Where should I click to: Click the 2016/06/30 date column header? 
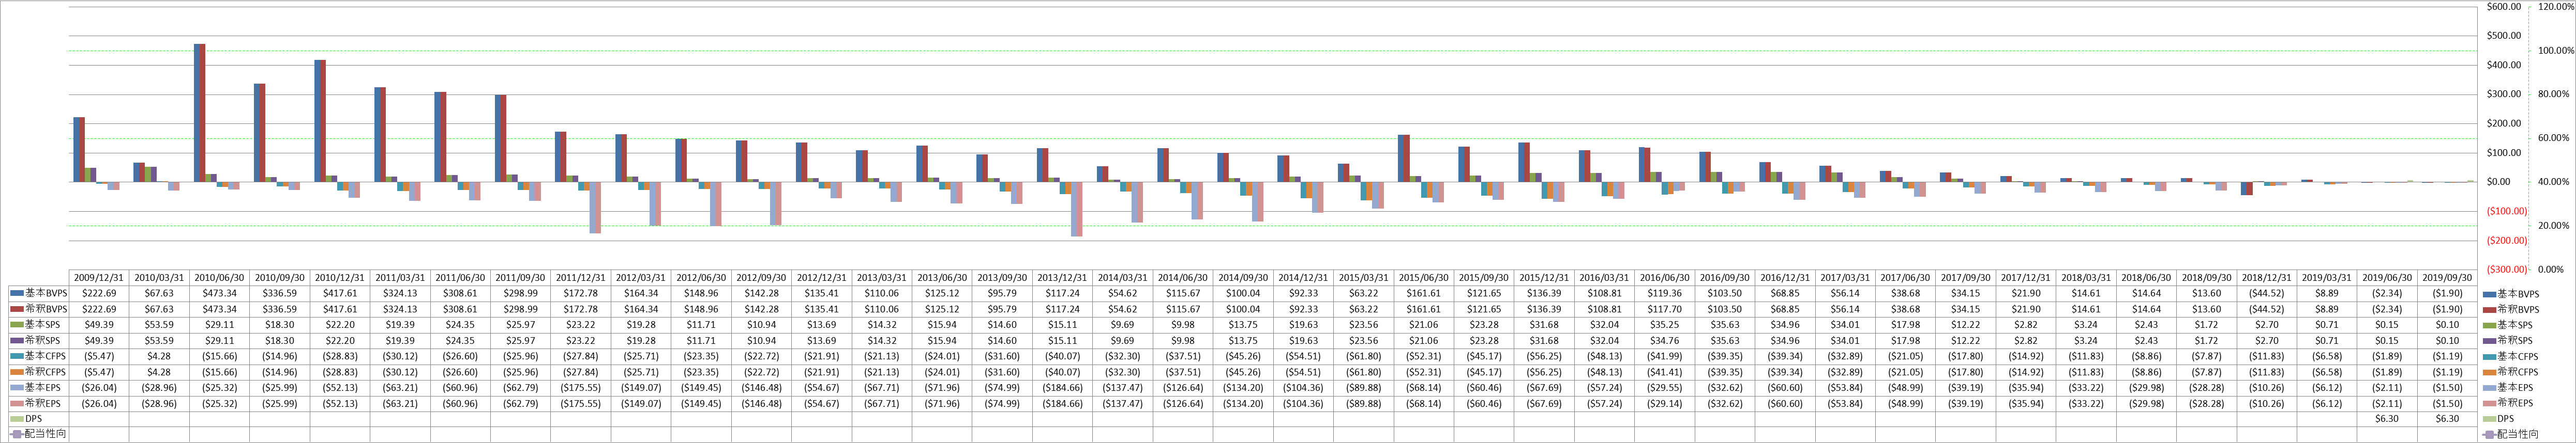1665,277
